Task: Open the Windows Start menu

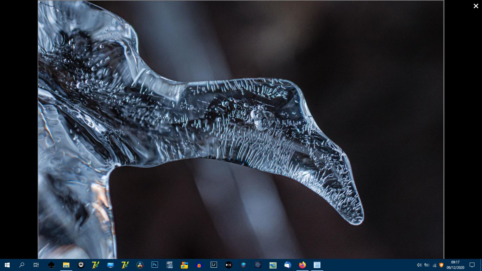Action: [7, 265]
